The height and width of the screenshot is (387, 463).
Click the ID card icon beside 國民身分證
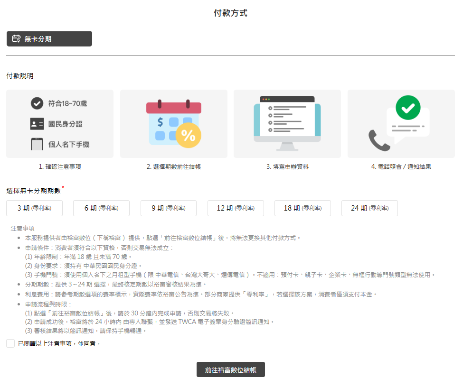[x=37, y=124]
